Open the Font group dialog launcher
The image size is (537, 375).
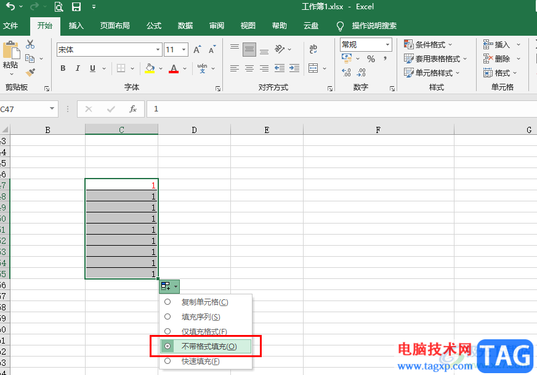pyautogui.click(x=218, y=89)
